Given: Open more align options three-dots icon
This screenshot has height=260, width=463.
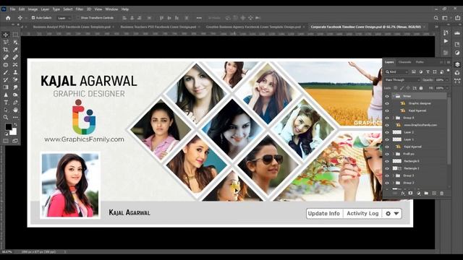Looking at the screenshot, I should coord(199,18).
